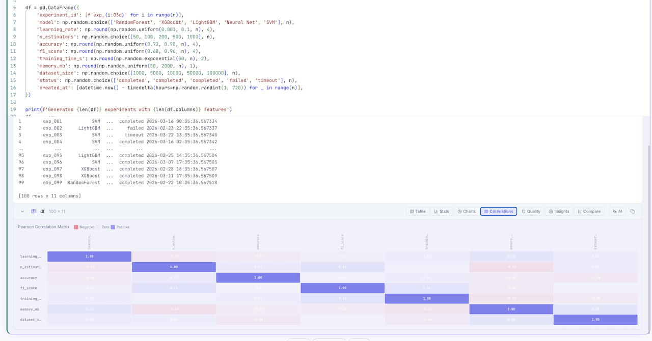The height and width of the screenshot is (341, 652).
Task: Click the copy icon in dataframe toolbar
Action: click(x=633, y=211)
